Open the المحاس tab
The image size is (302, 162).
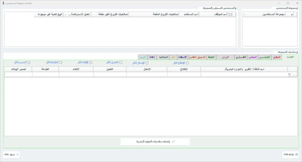click(x=253, y=57)
